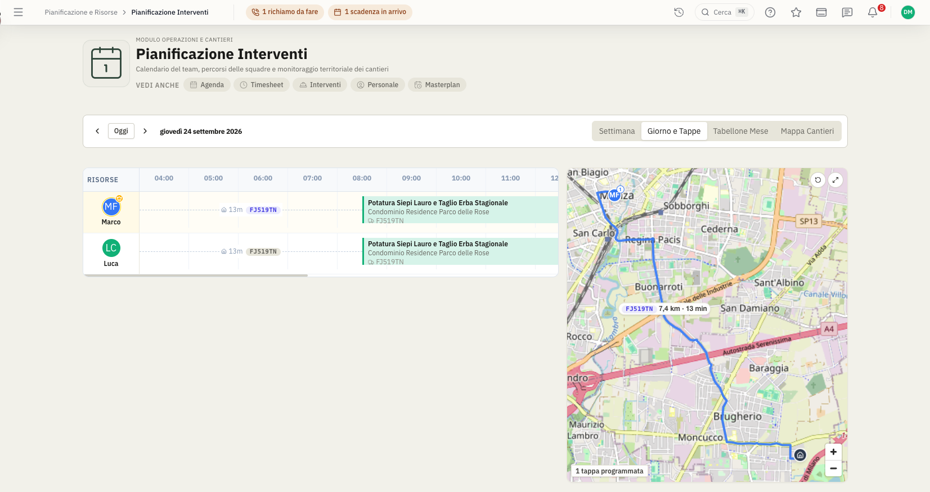Select the Giorno e Tappe view
This screenshot has height=492, width=930.
tap(674, 131)
